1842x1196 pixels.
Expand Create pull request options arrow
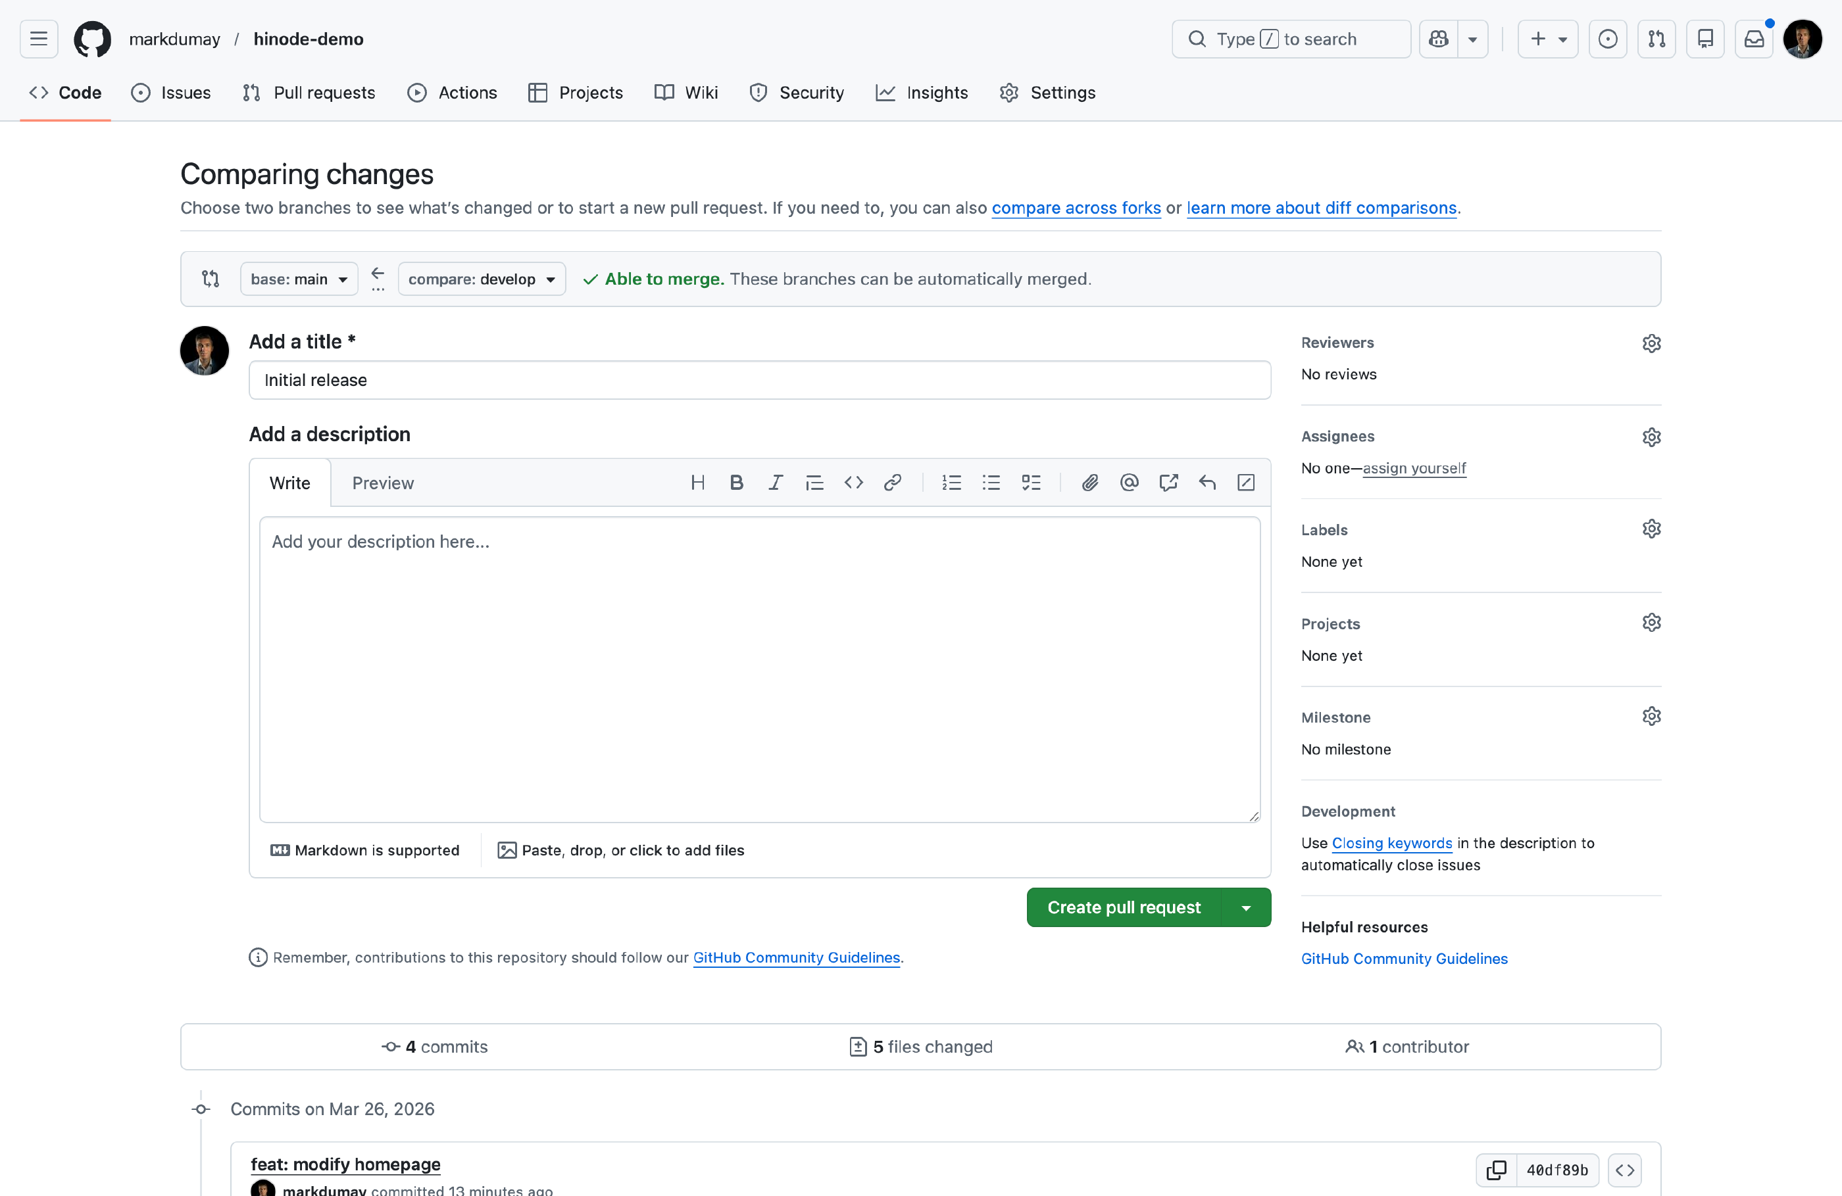1246,907
